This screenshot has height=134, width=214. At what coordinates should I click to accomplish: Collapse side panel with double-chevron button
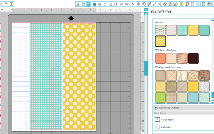click(x=146, y=10)
